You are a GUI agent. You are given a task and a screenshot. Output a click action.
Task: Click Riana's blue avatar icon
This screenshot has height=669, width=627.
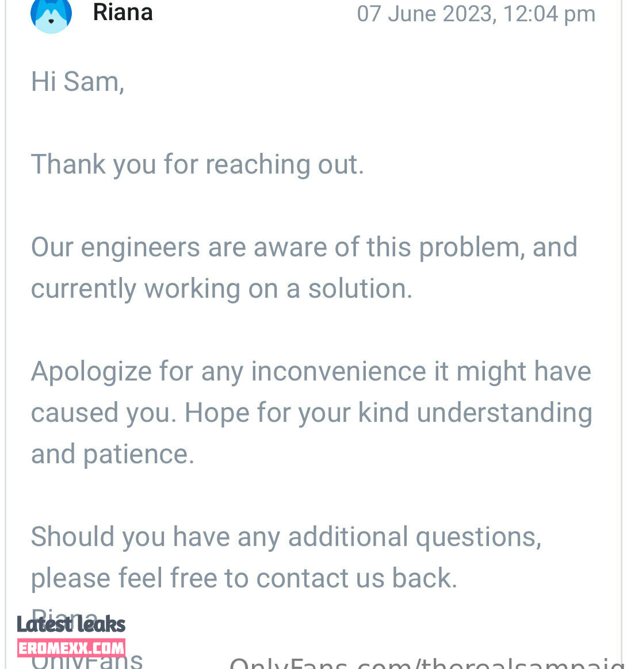point(51,16)
